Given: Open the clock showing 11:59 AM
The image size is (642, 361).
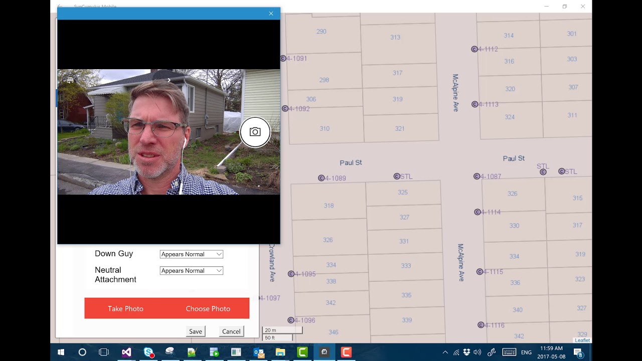Looking at the screenshot, I should point(551,352).
